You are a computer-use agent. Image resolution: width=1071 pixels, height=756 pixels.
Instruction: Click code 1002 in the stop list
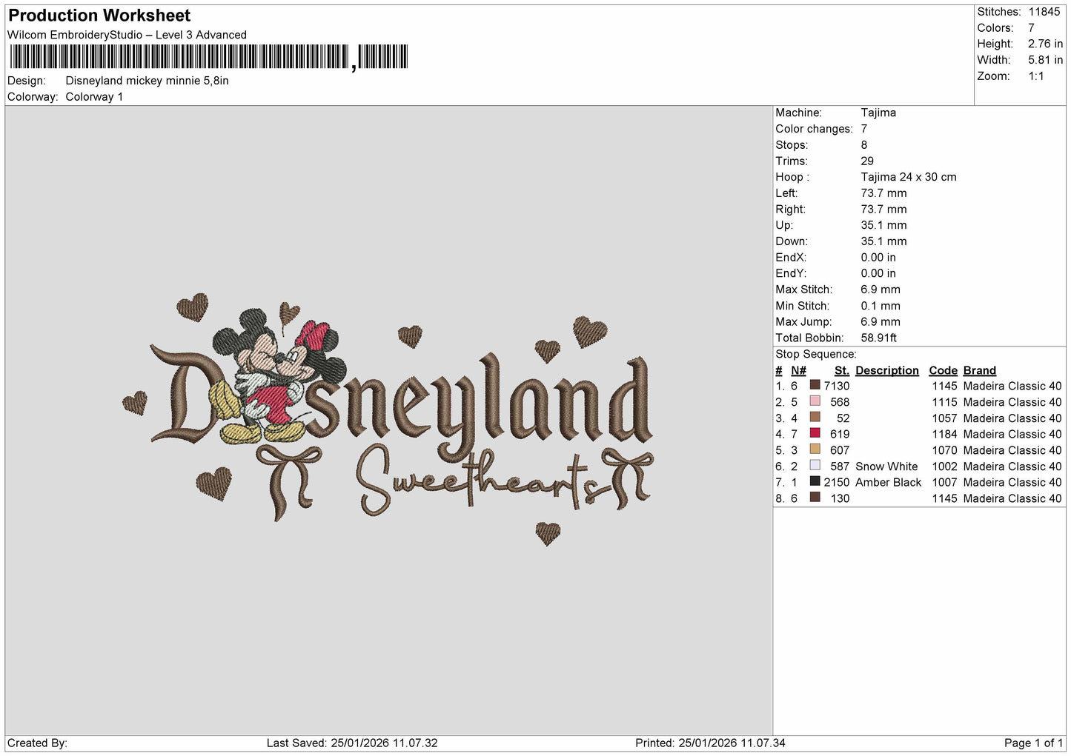(945, 466)
